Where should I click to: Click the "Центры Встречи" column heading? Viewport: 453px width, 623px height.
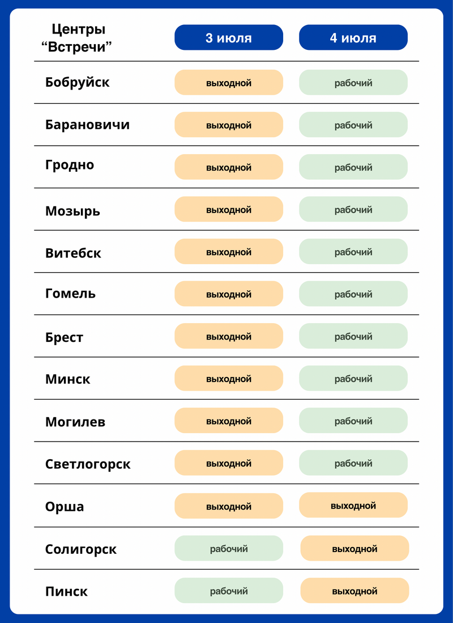(x=78, y=37)
